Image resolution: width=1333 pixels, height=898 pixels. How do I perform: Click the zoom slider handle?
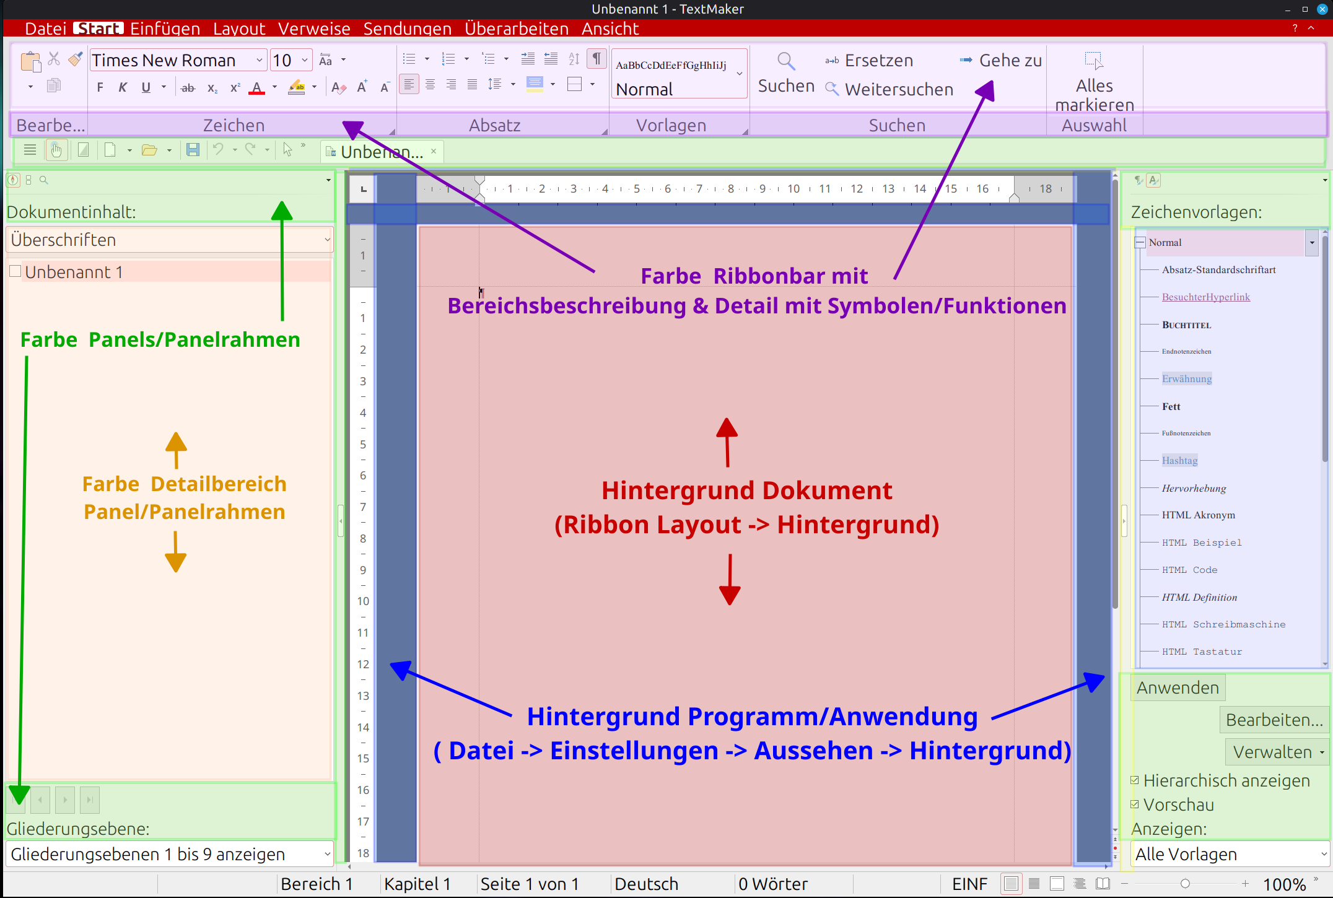[x=1185, y=884]
